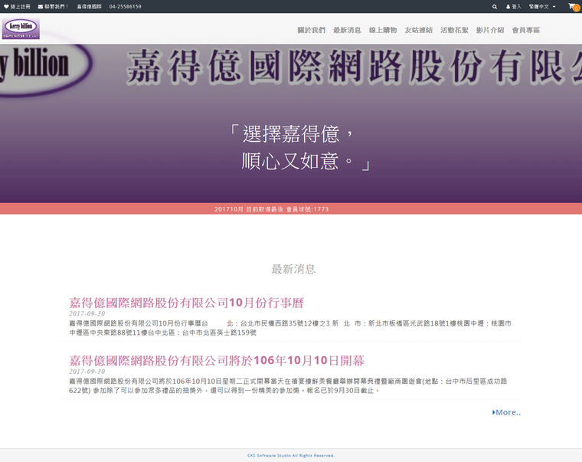582x462 pixels.
Task: Open the 關於我們 menu item
Action: point(312,30)
